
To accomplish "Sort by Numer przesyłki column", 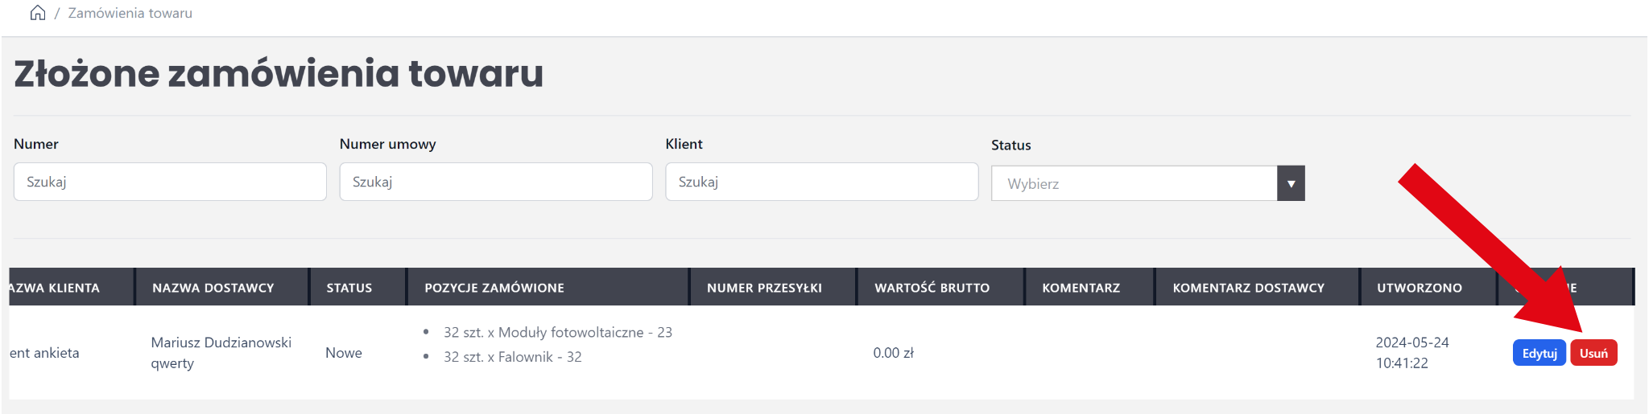I will click(764, 288).
